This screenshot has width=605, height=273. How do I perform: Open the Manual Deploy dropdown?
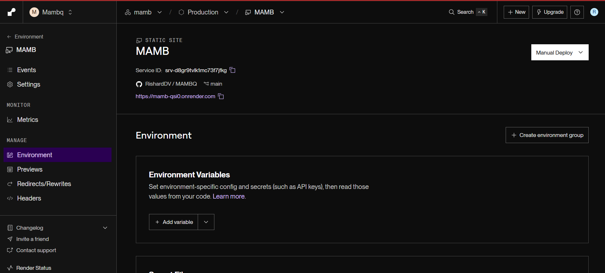tap(560, 52)
